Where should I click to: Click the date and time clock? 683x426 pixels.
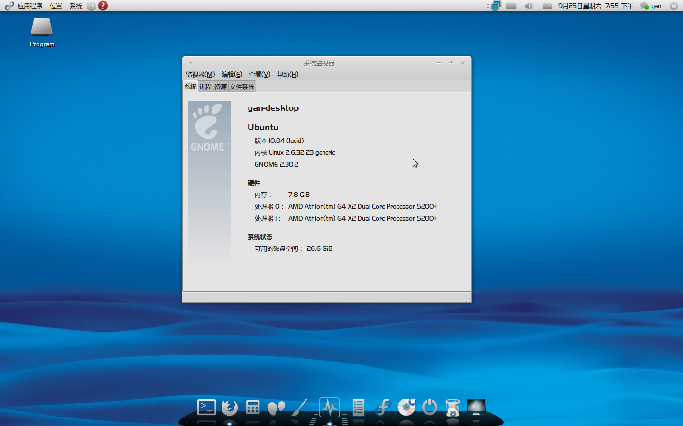[595, 6]
